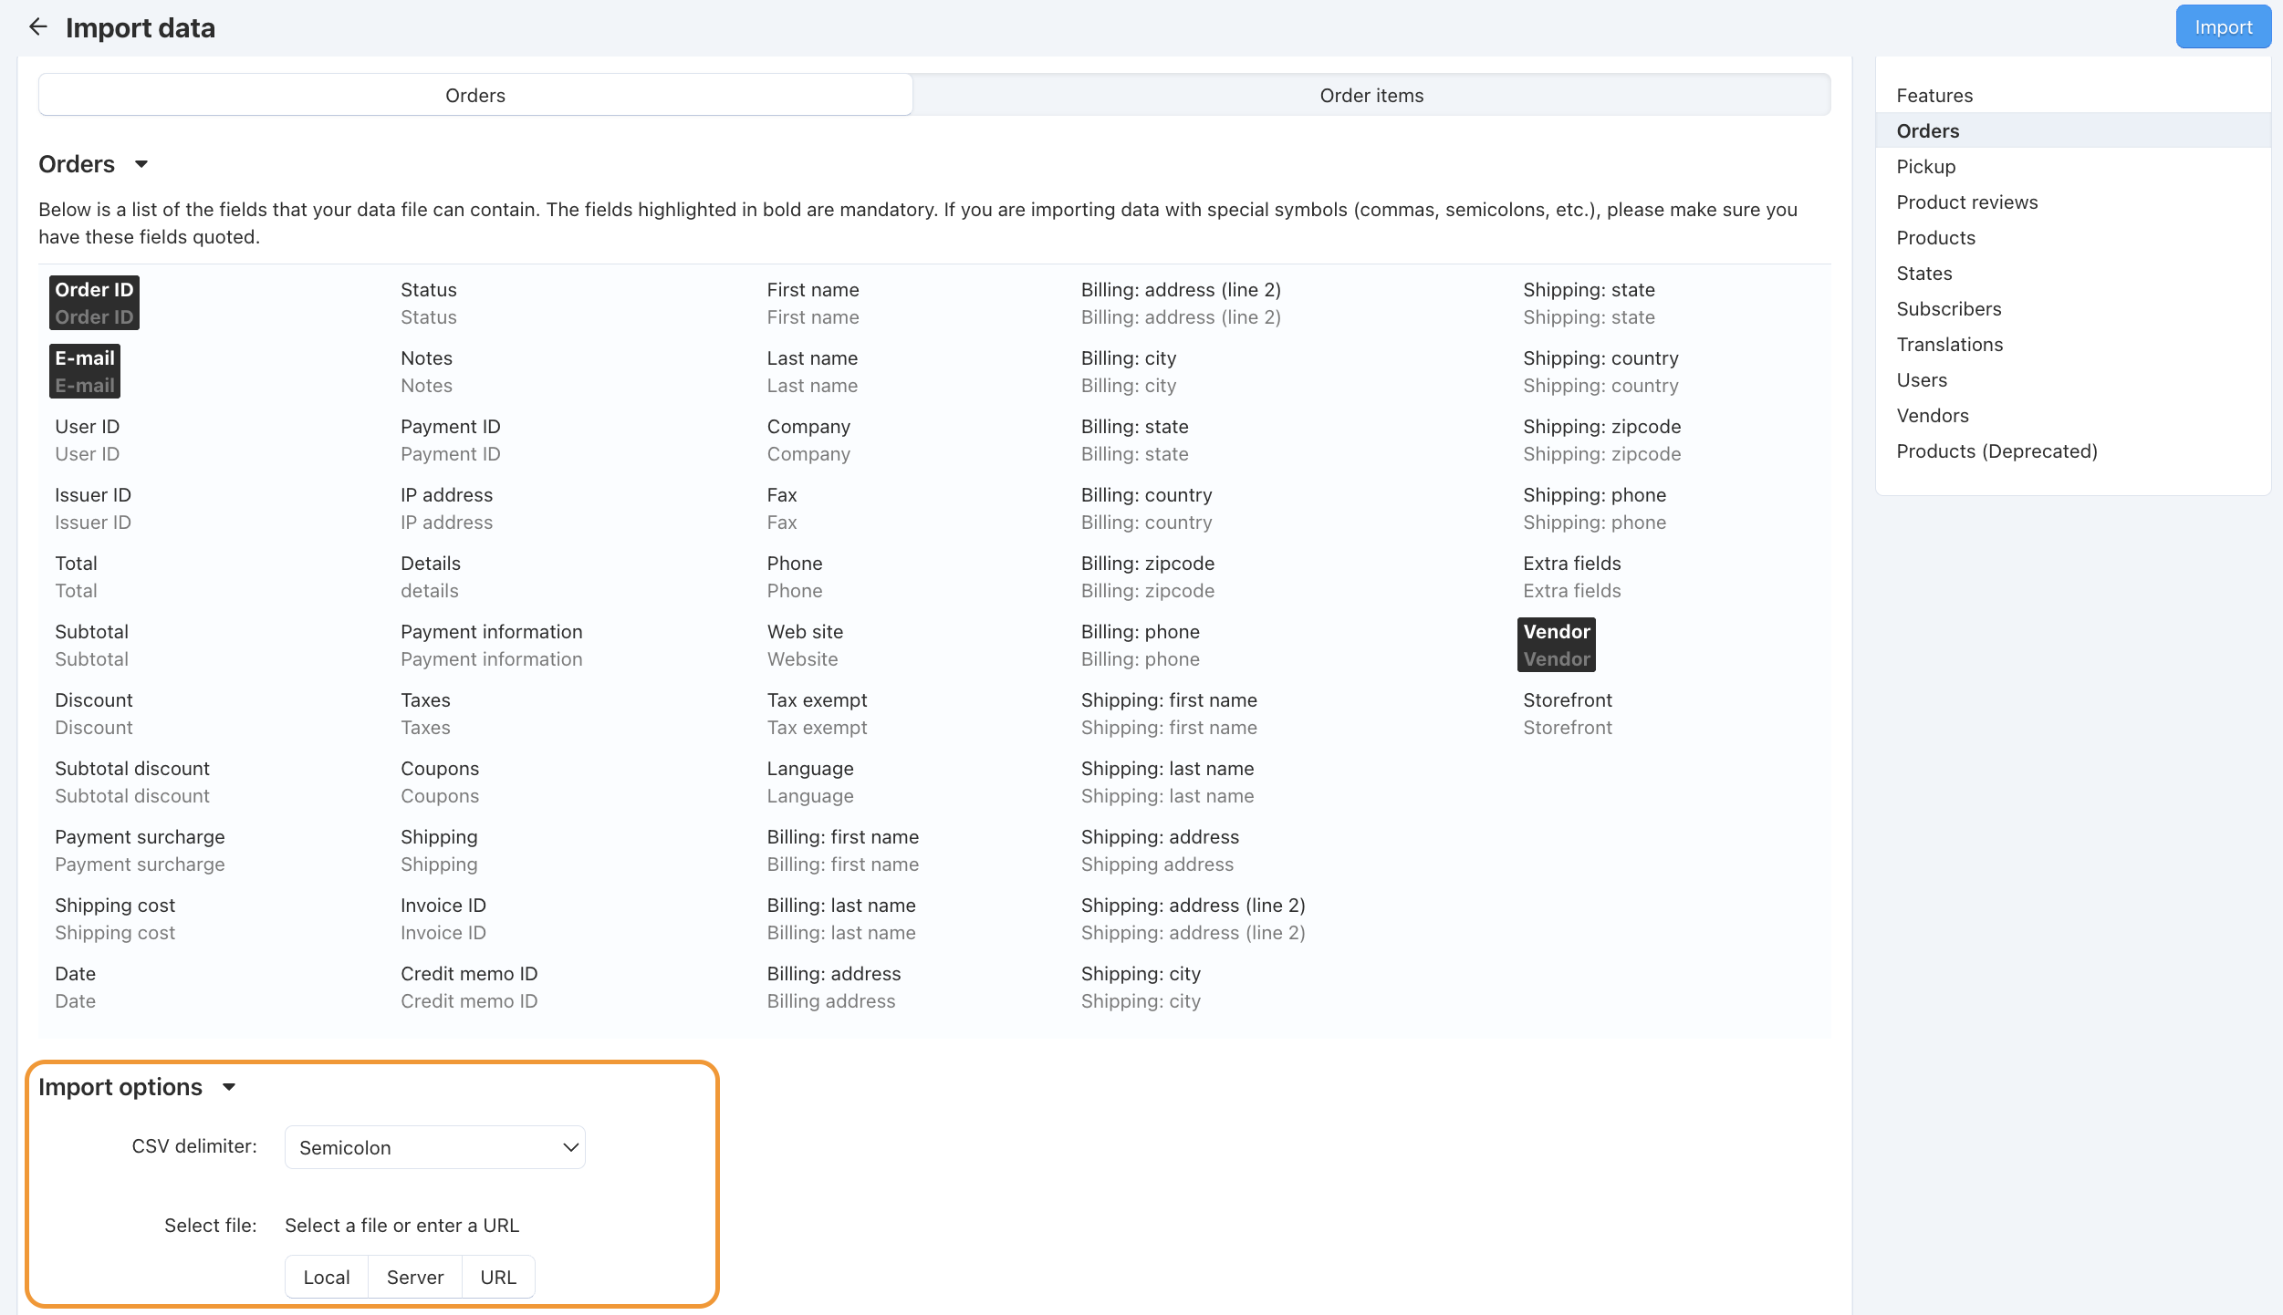Click the Credit memo ID field
Viewport: 2283px width, 1315px height.
469,987
